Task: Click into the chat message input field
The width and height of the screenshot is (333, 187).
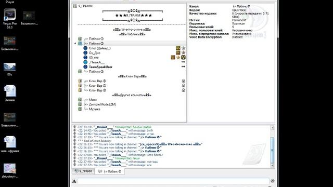Action: point(173,181)
